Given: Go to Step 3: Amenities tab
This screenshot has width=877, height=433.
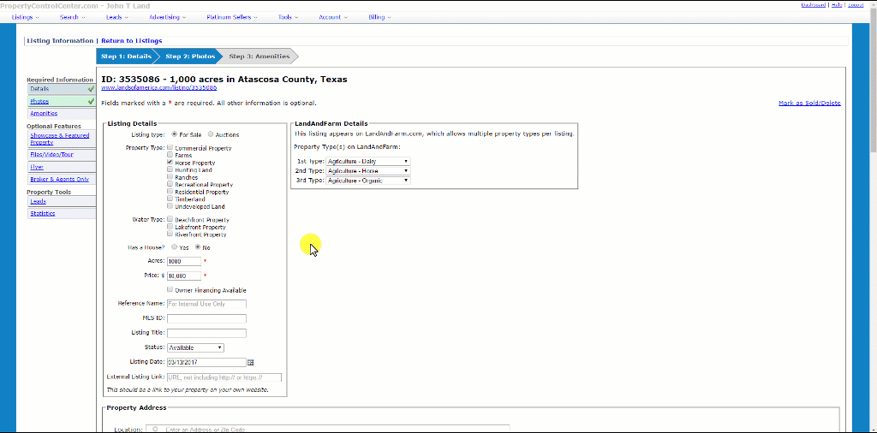Looking at the screenshot, I should click(260, 56).
